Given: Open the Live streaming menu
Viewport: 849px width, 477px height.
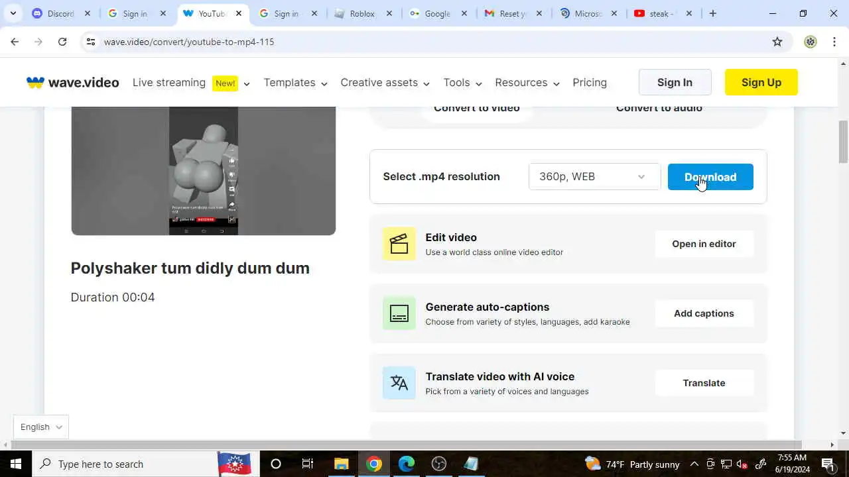Looking at the screenshot, I should pos(191,83).
